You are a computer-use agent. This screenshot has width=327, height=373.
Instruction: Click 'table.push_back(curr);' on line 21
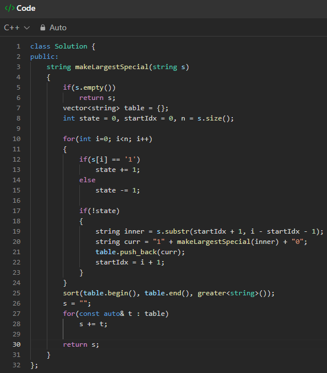click(140, 252)
